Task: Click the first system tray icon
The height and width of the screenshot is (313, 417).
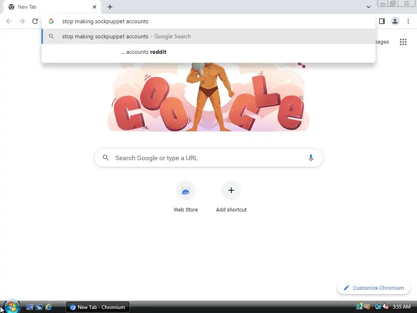Action: coord(359,307)
